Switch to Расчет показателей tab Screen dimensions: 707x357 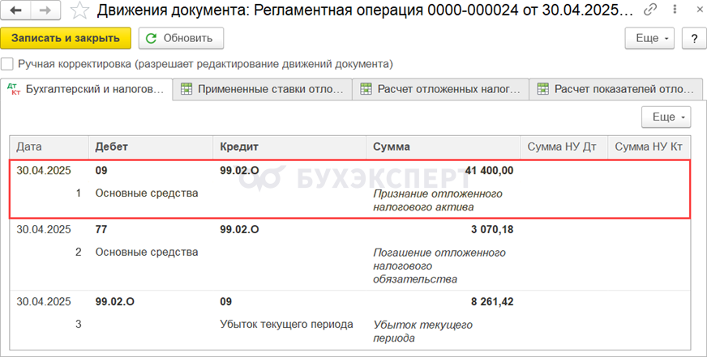(617, 89)
